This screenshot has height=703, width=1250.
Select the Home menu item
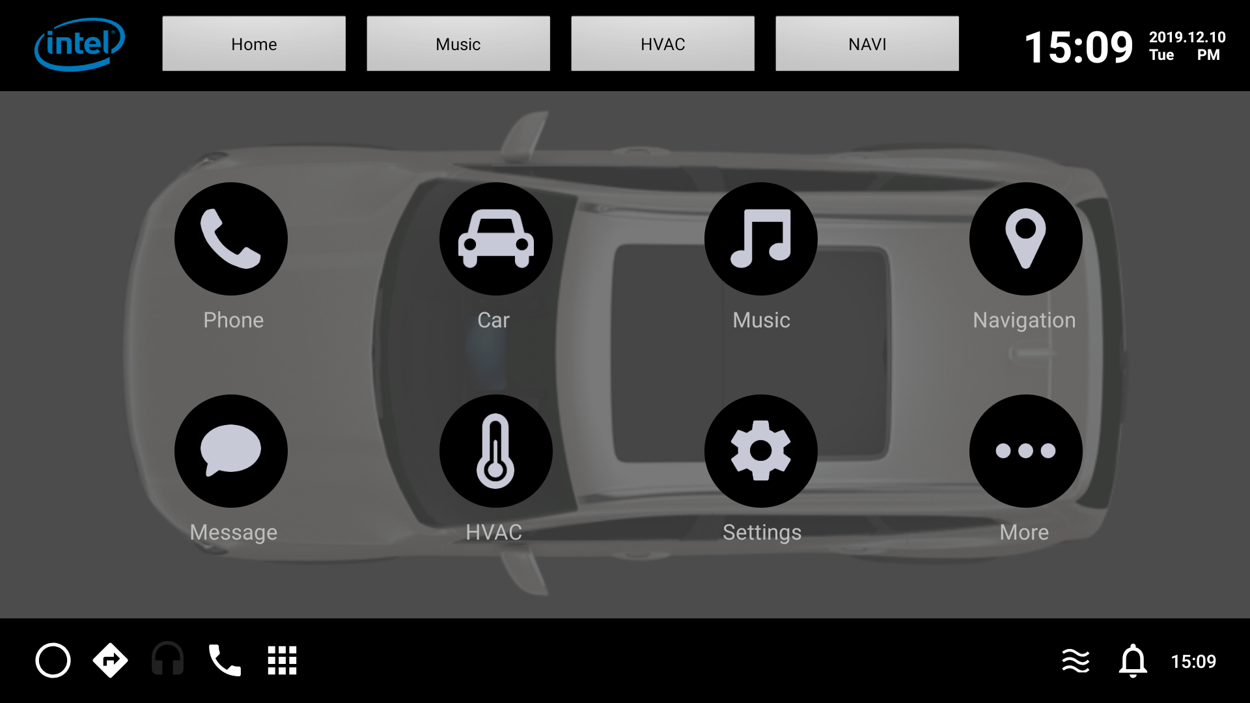click(254, 44)
